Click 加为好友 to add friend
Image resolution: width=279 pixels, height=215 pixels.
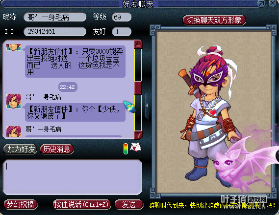pos(20,149)
